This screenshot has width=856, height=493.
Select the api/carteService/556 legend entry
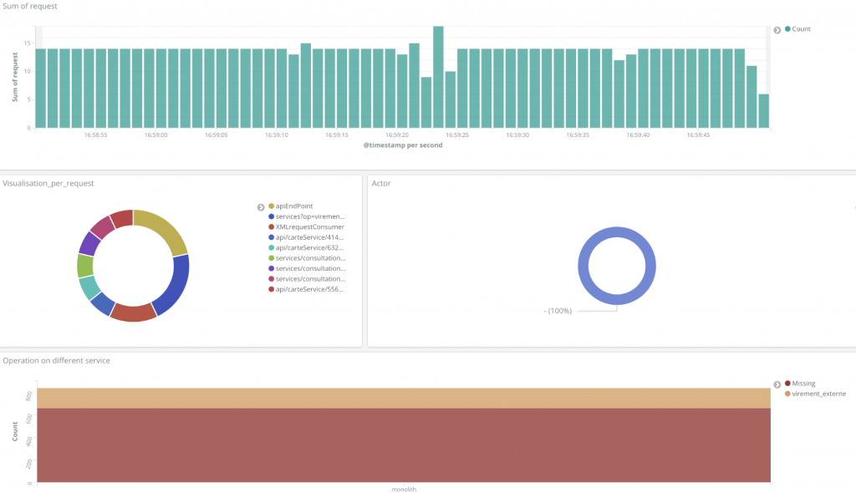tap(309, 289)
